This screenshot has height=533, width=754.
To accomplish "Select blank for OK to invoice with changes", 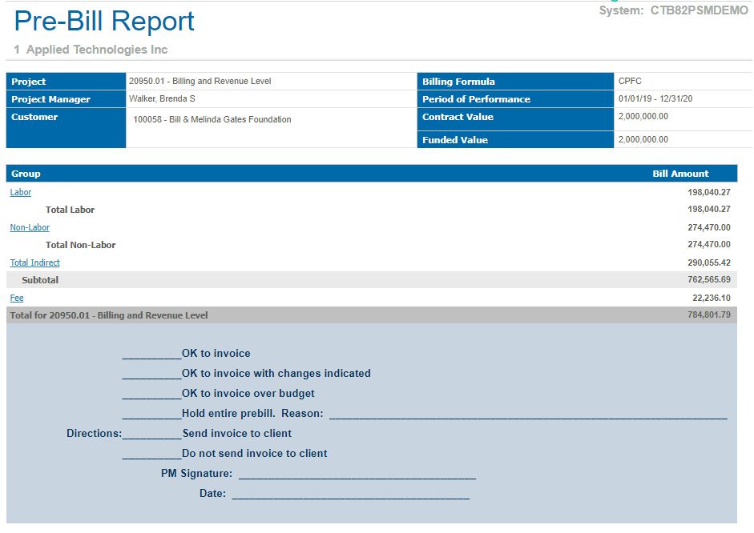I will click(x=151, y=374).
